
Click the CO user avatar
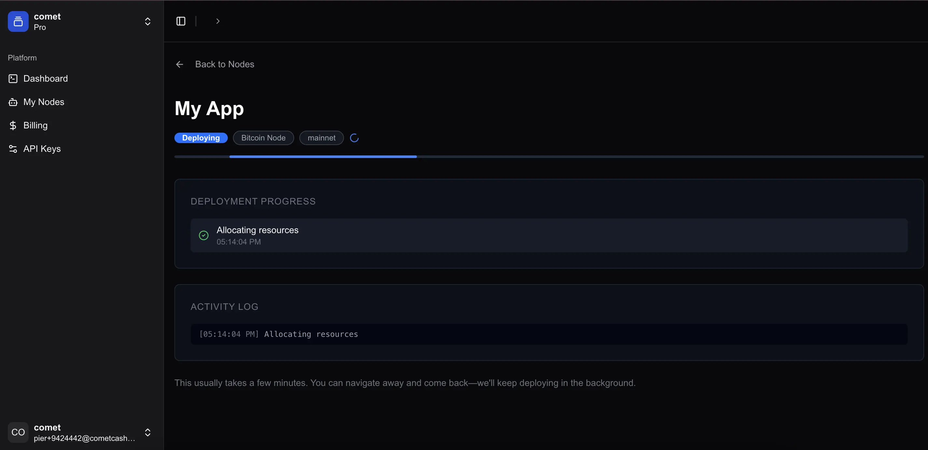pos(18,432)
